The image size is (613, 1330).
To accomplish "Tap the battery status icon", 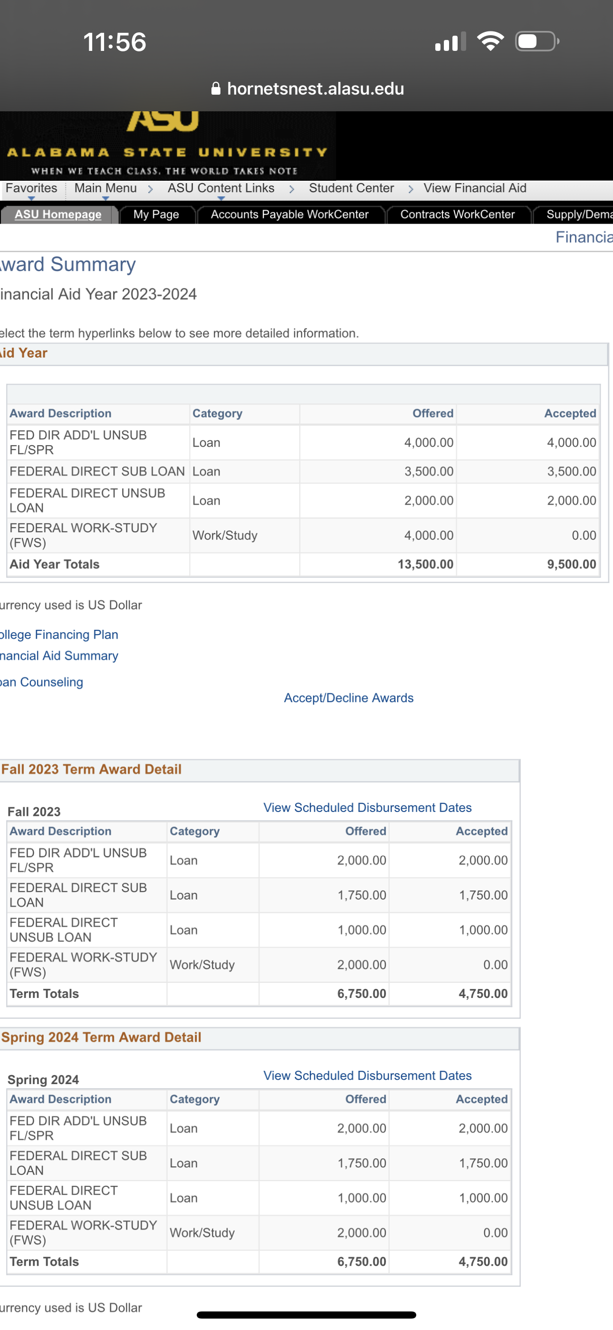I will (537, 41).
